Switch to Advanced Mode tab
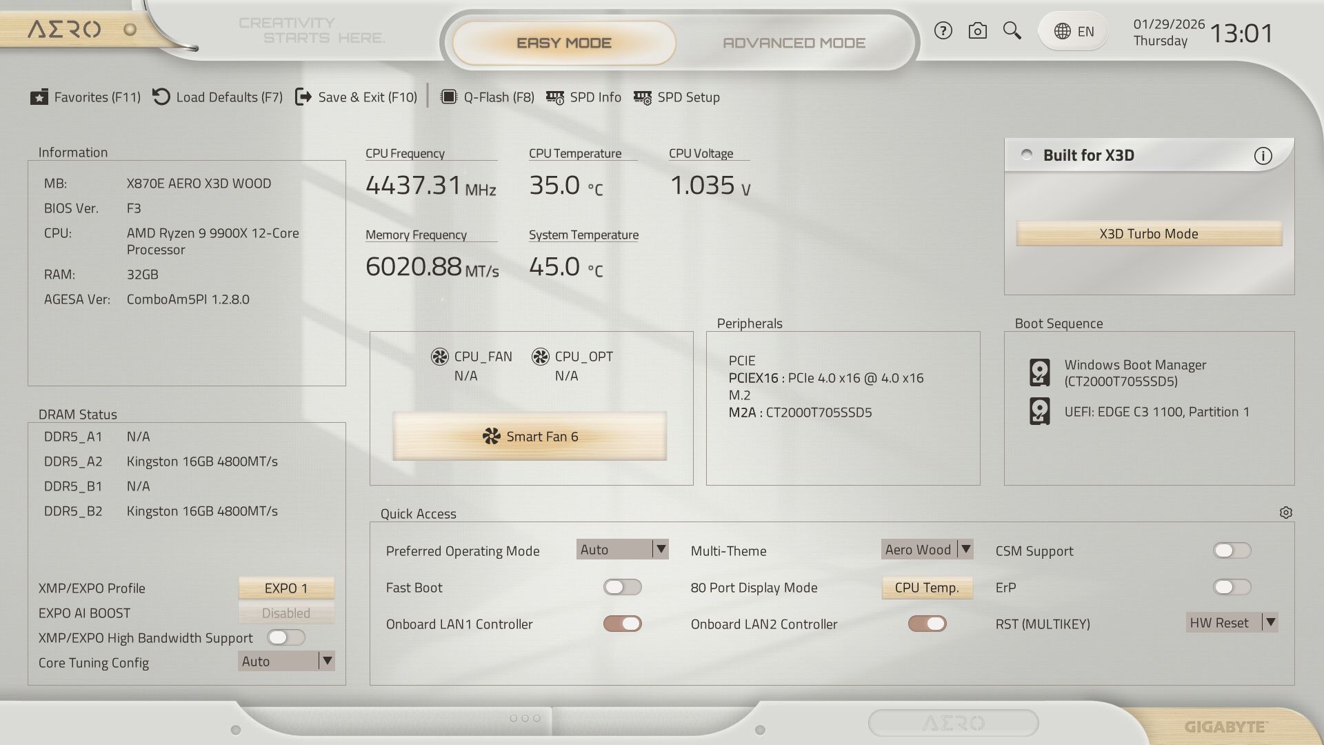1324x745 pixels. pos(794,43)
